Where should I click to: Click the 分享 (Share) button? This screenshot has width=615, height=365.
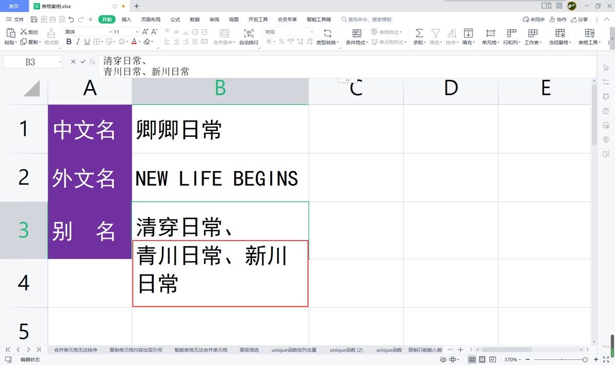(x=580, y=19)
